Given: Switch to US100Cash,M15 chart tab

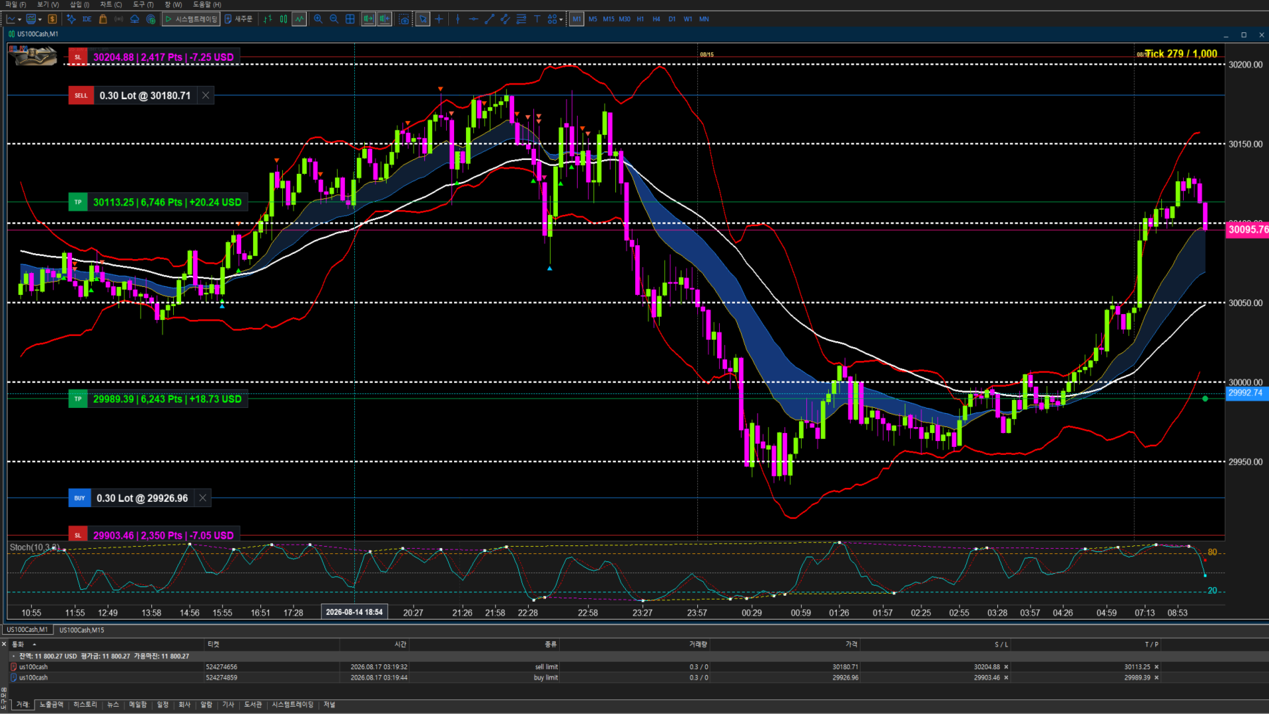Looking at the screenshot, I should [x=81, y=630].
